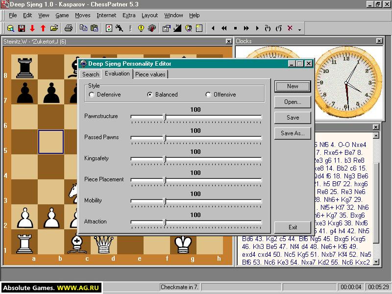Click the Pawnstructure slider handle

click(165, 117)
